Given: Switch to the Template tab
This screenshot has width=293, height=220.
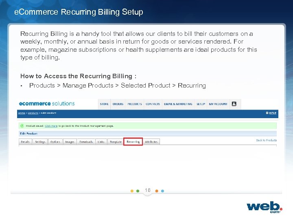Looking at the screenshot, I should point(116,142).
